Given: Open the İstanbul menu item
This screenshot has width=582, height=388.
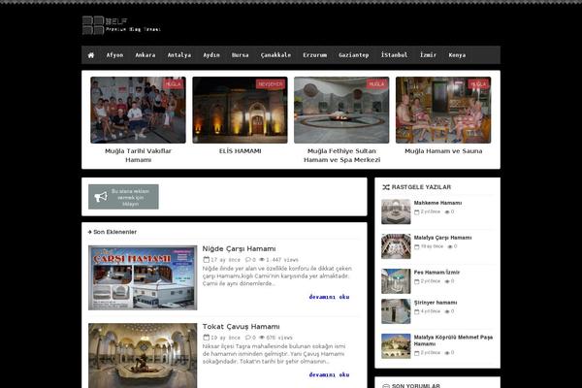Looking at the screenshot, I should [394, 55].
